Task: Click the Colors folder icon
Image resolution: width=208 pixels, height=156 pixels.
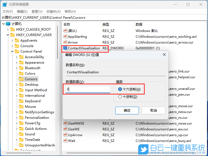Action: coord(21,74)
